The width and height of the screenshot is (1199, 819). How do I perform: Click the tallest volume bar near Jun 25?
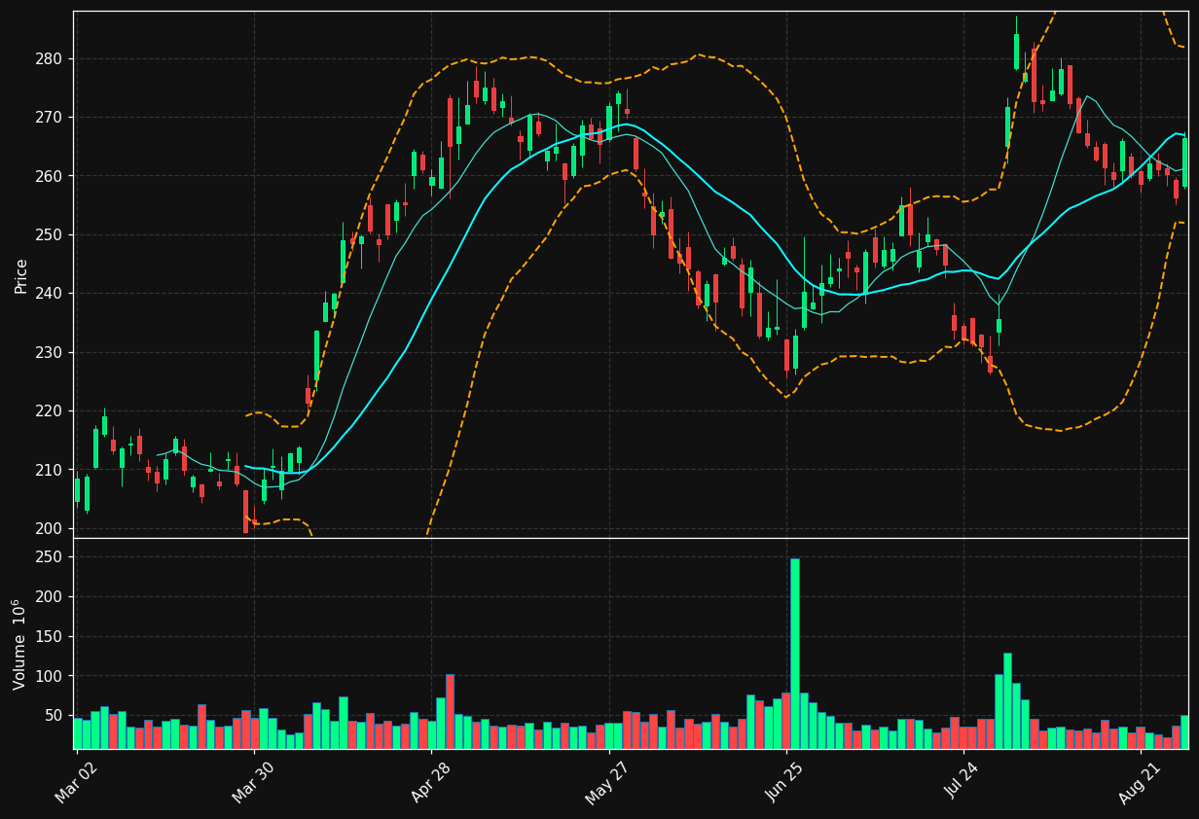pos(795,654)
